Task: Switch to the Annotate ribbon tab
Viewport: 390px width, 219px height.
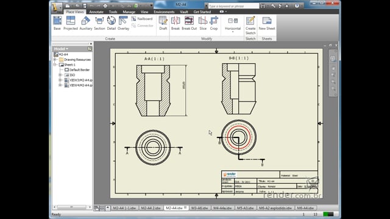Action: tap(96, 12)
